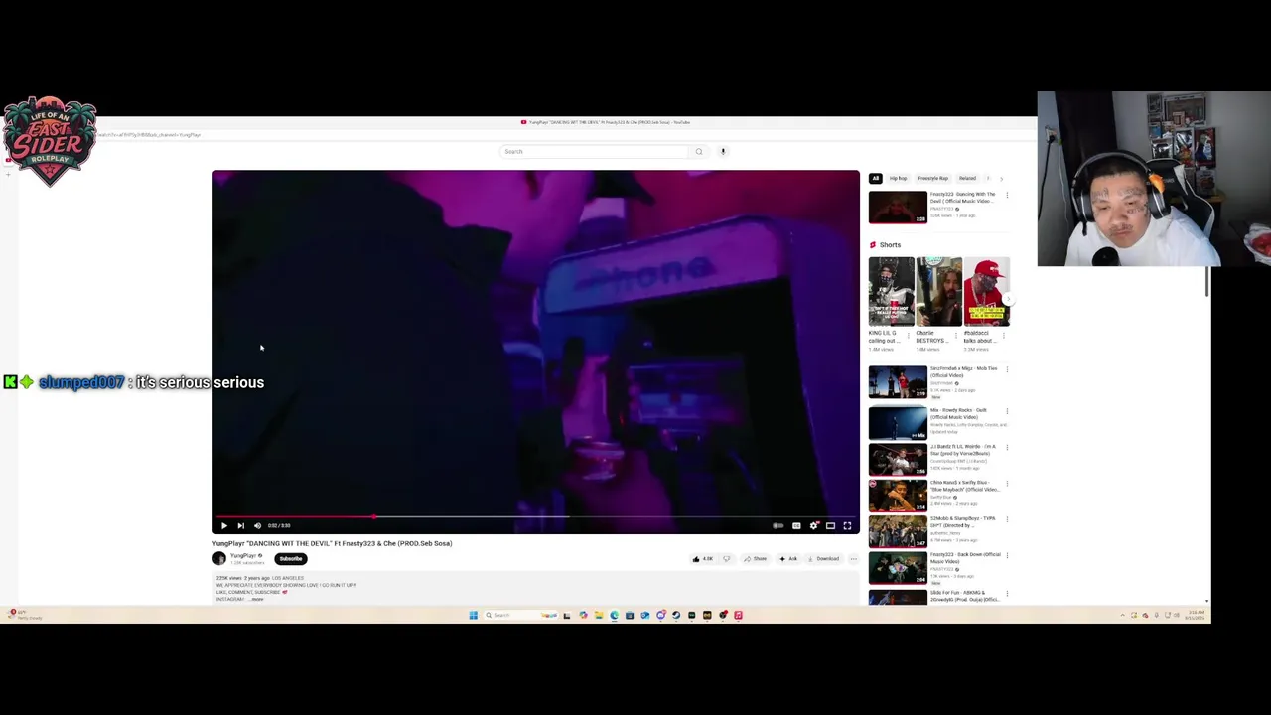The height and width of the screenshot is (715, 1271).
Task: Open options for Mob Ties video
Action: click(x=1007, y=369)
